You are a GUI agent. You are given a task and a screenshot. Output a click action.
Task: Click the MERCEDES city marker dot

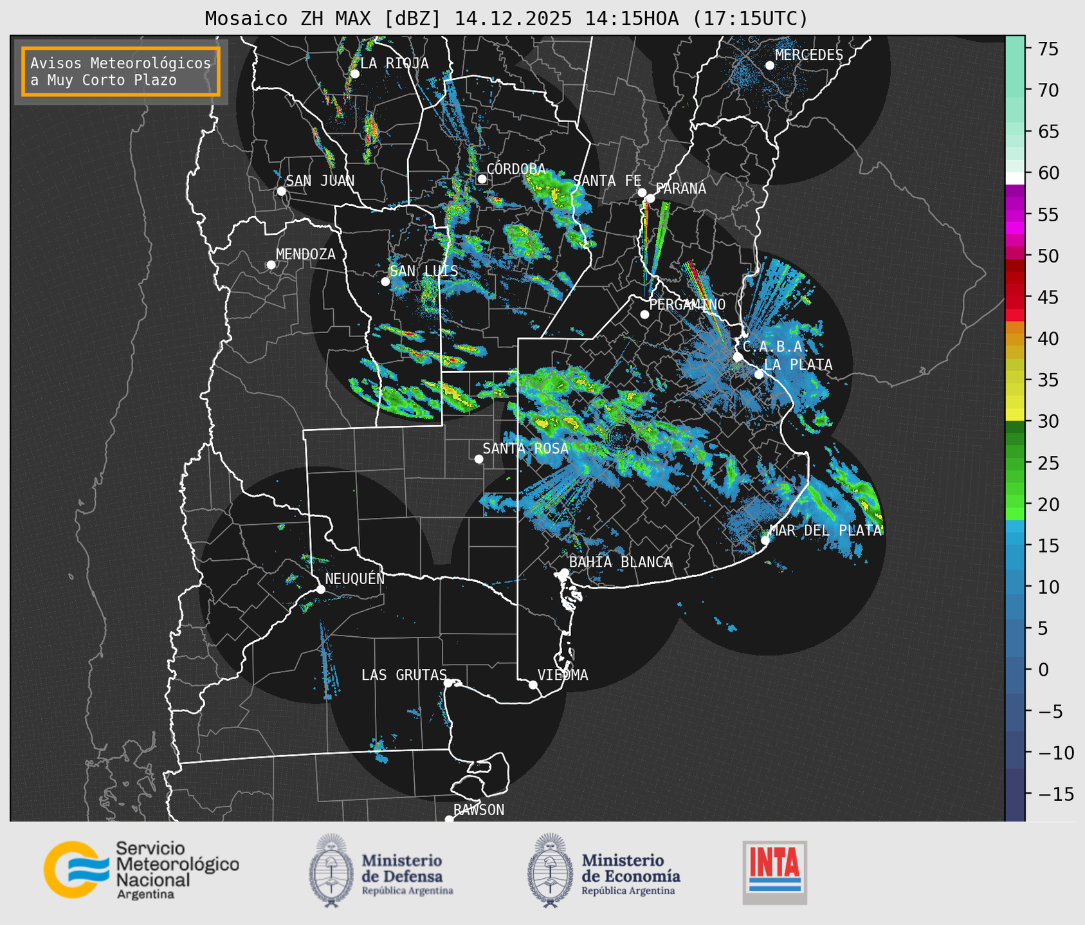pyautogui.click(x=769, y=66)
